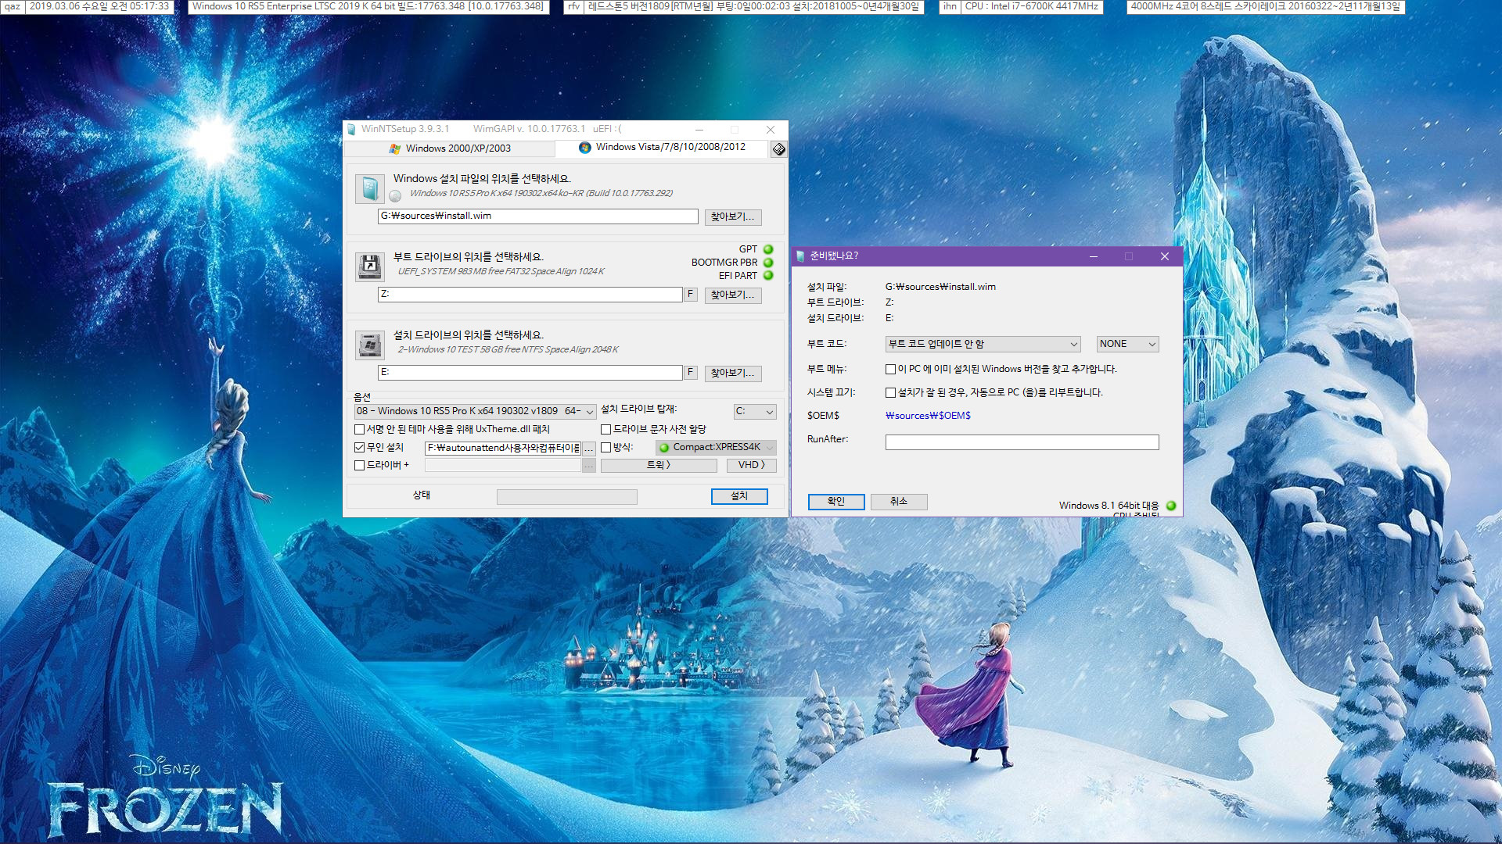Expand the Compact:XPRESS4K mode dropdown
1502x844 pixels.
[716, 447]
